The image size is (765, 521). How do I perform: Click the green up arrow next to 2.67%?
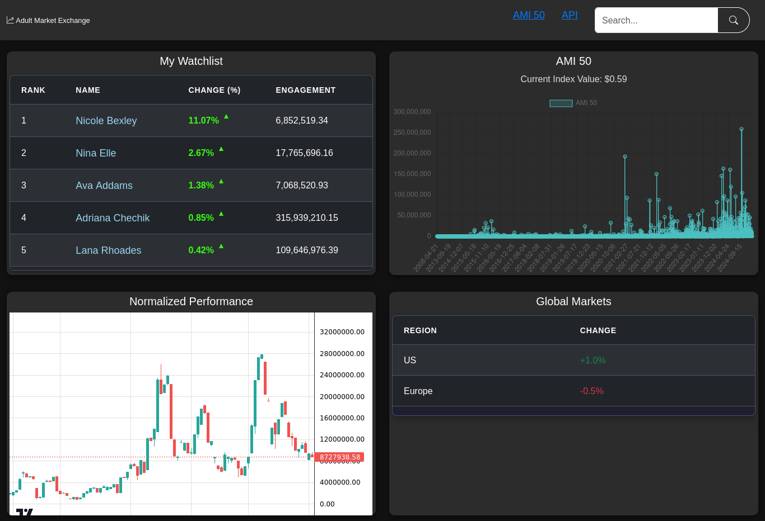[221, 149]
